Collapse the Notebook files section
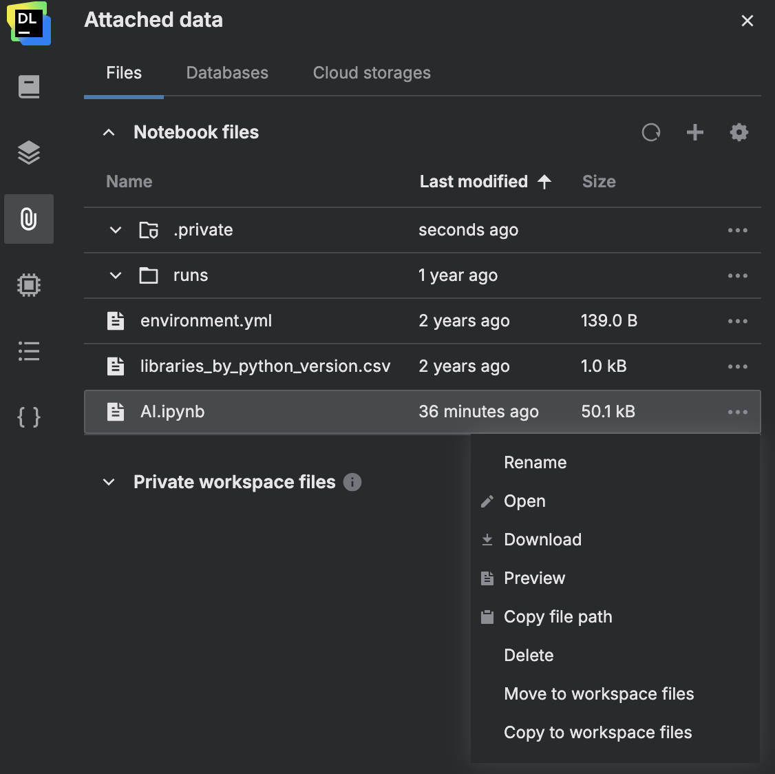This screenshot has width=775, height=774. point(108,132)
